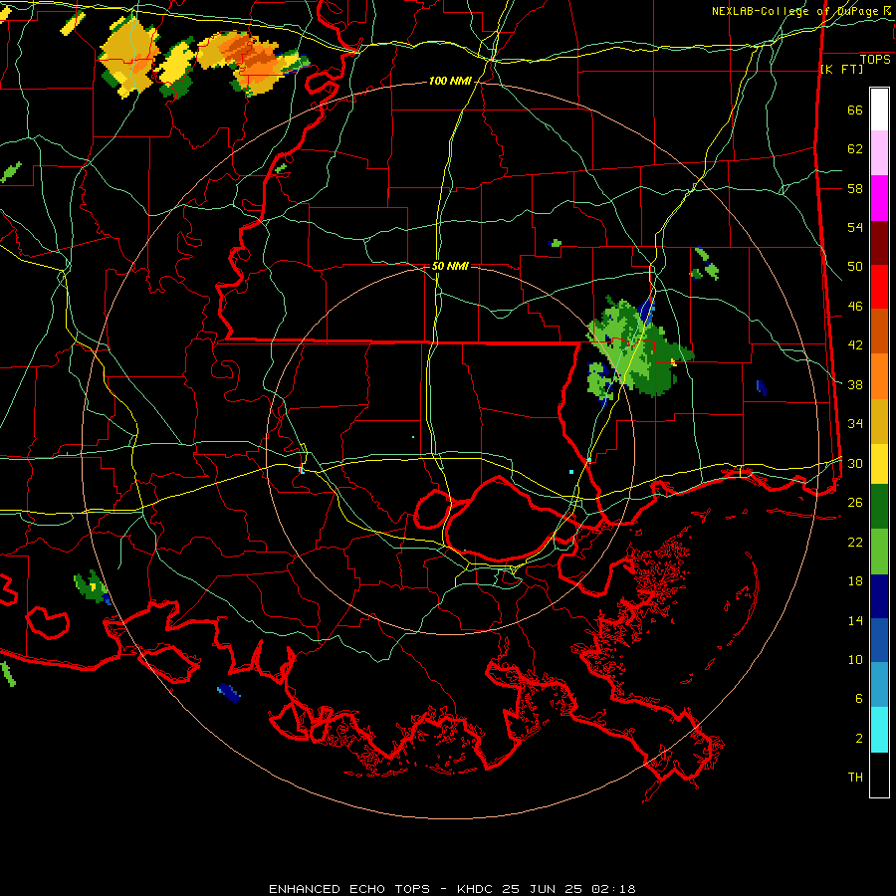896x896 pixels.
Task: Click legend value "18"
Action: coord(855,581)
